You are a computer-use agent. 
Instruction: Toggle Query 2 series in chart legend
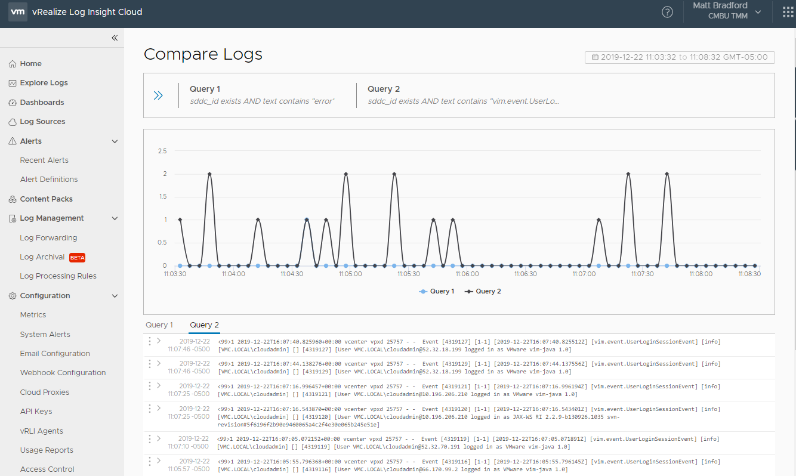[x=483, y=291]
